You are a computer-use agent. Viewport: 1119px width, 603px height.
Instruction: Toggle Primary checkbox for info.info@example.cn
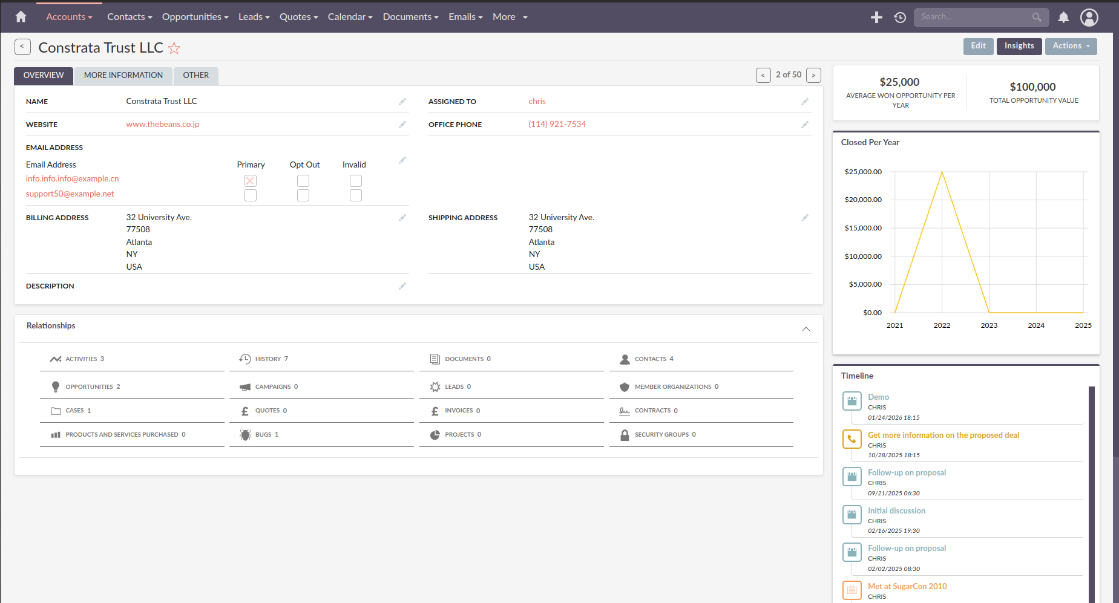click(x=251, y=181)
